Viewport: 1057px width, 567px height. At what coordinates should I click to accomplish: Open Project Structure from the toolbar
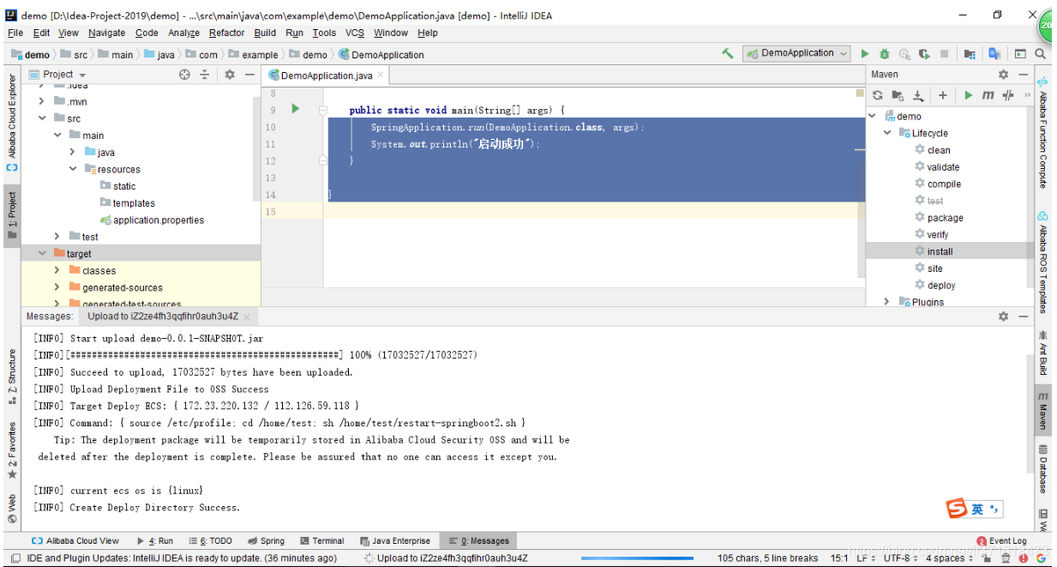pos(970,53)
